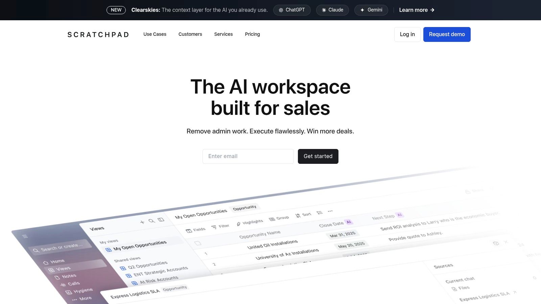Click the Gemini pill in the banner
541x304 pixels.
point(371,10)
